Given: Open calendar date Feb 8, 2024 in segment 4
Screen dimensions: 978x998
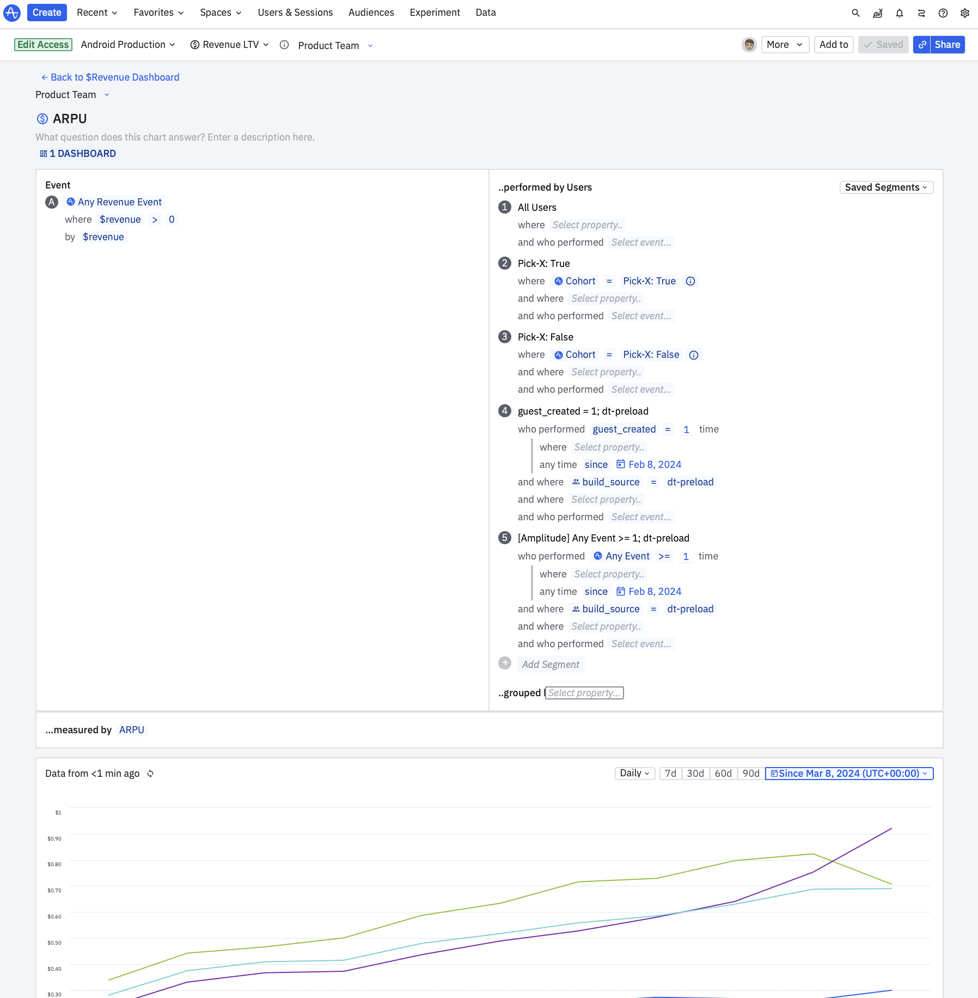Looking at the screenshot, I should 649,465.
